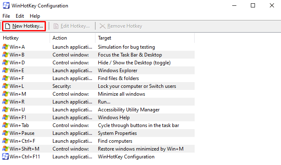Click the Remove Hotkey X icon
The width and height of the screenshot is (281, 165).
point(102,26)
